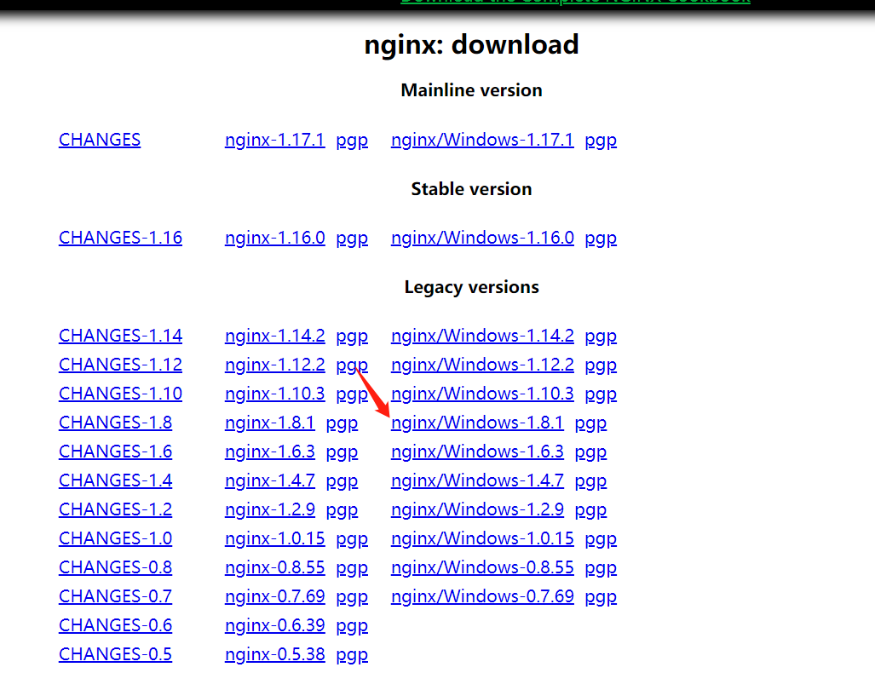Click the nginx-0.8.55 source link
This screenshot has height=696, width=875.
tap(274, 568)
